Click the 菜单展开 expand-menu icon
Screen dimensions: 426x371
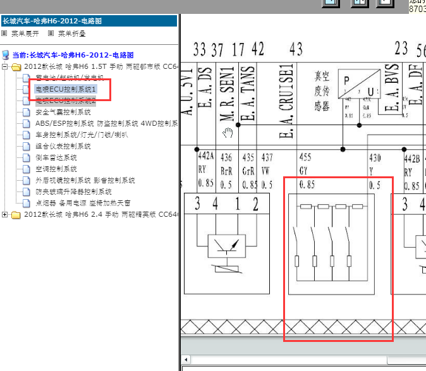pyautogui.click(x=4, y=33)
